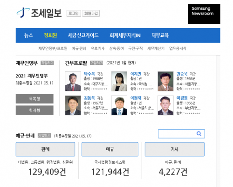Image resolution: width=233 pixels, height=187 pixels.
Task: Click the 예규·판례 search input field
Action: pyautogui.click(x=181, y=134)
